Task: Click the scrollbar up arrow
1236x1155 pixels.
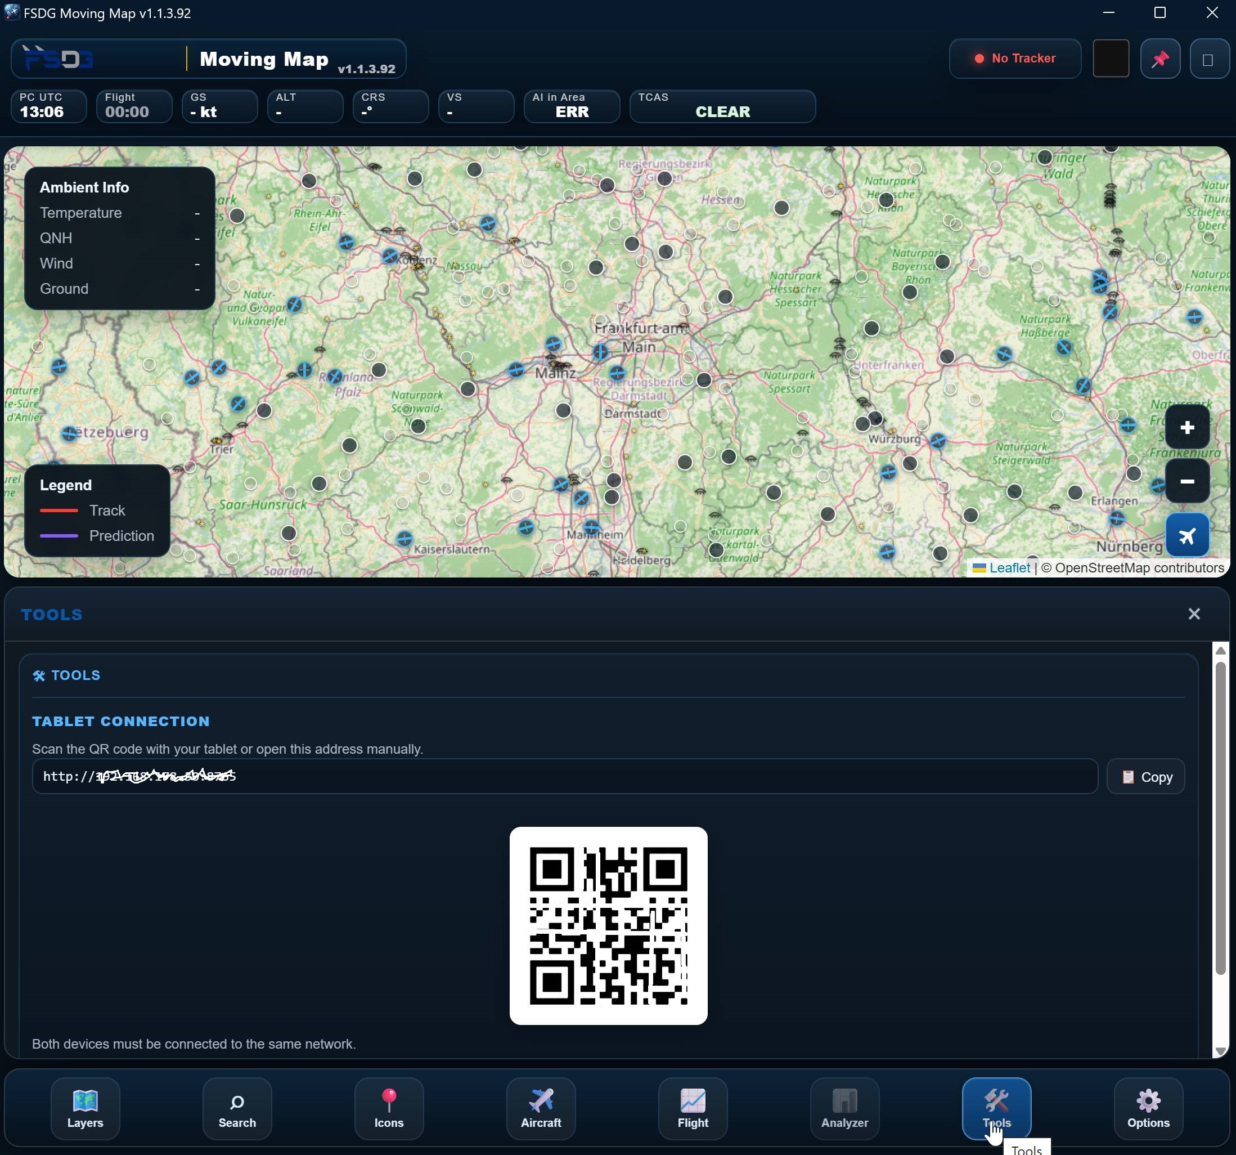Action: click(1220, 650)
